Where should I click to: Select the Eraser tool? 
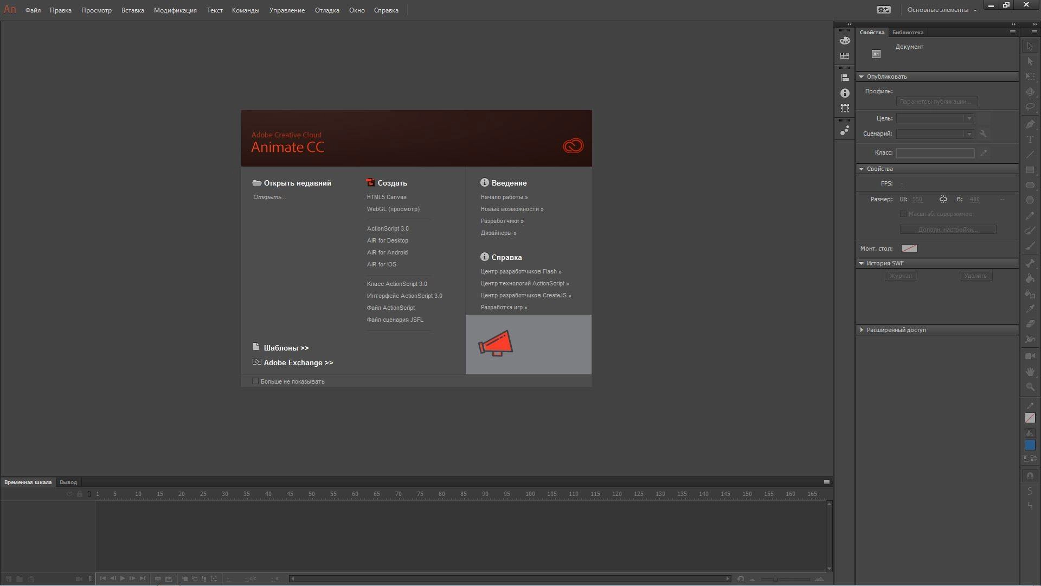coord(1030,324)
